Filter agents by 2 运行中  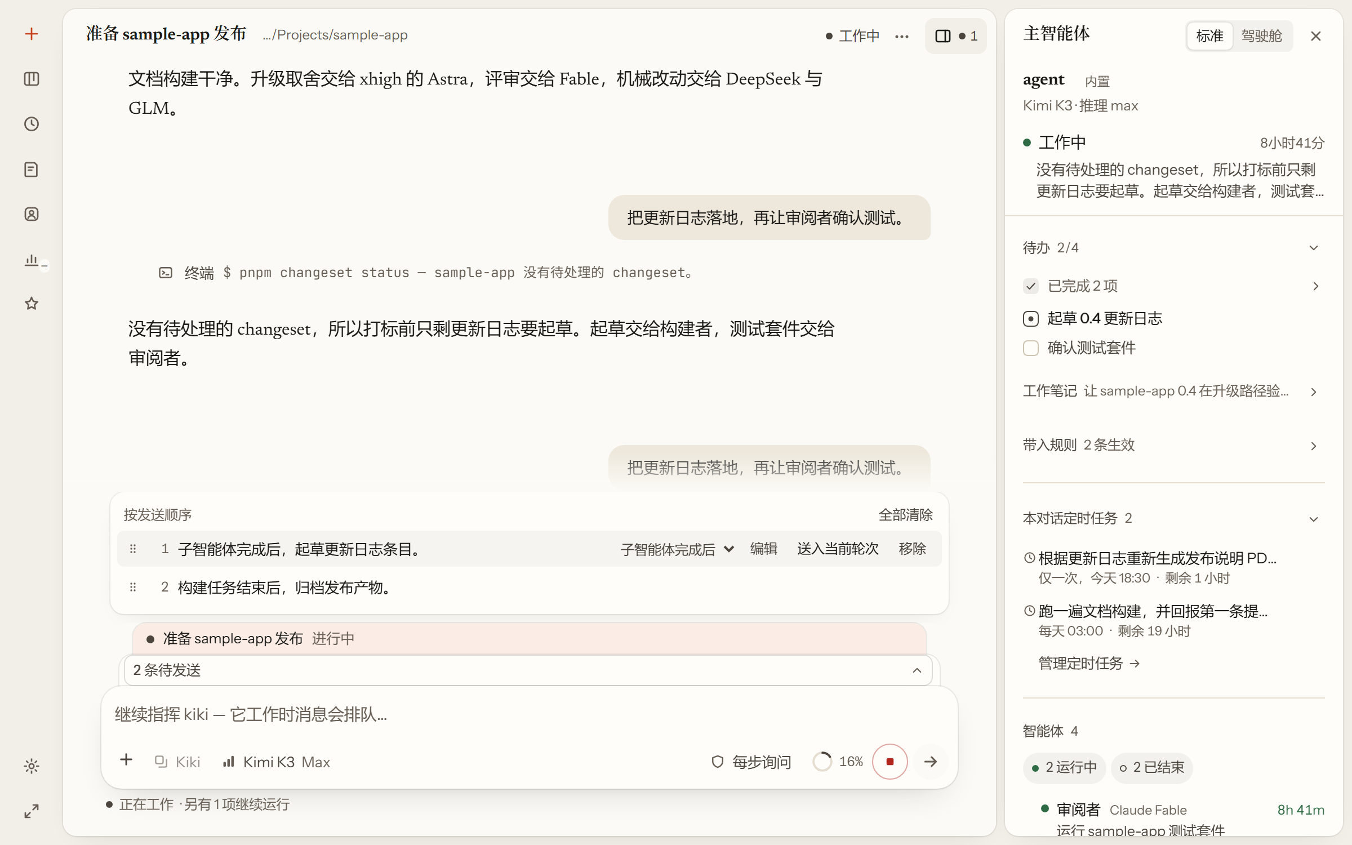[x=1064, y=767]
